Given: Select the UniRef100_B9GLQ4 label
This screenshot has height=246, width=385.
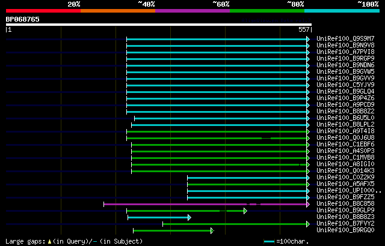Looking at the screenshot, I should coord(345,92).
